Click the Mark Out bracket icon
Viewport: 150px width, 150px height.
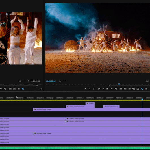point(94,89)
